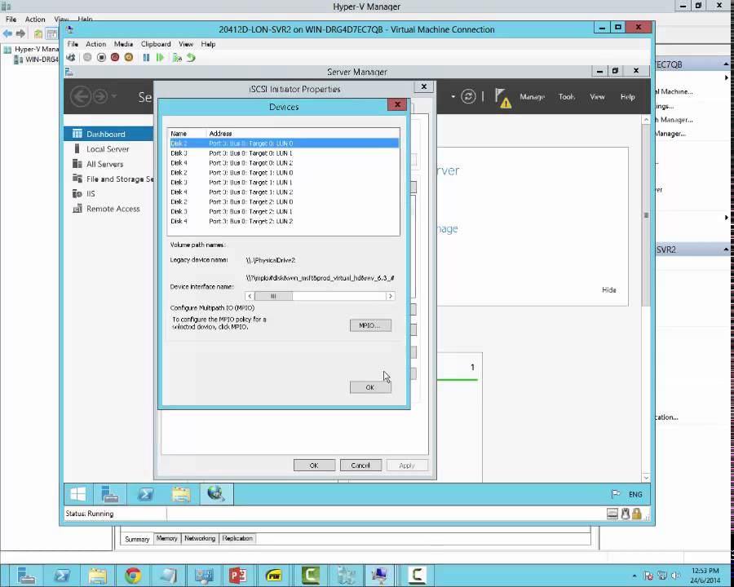This screenshot has width=734, height=587.
Task: Open Media menu in Virtual Machine Connection
Action: tap(124, 44)
